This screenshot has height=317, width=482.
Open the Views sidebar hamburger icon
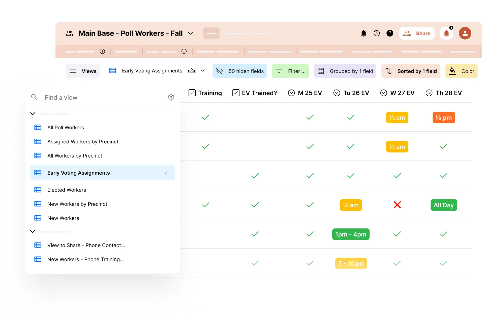coord(73,71)
